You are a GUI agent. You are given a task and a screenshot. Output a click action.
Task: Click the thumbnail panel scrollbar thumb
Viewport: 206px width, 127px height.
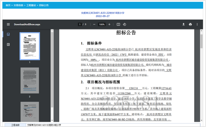(x=52, y=70)
